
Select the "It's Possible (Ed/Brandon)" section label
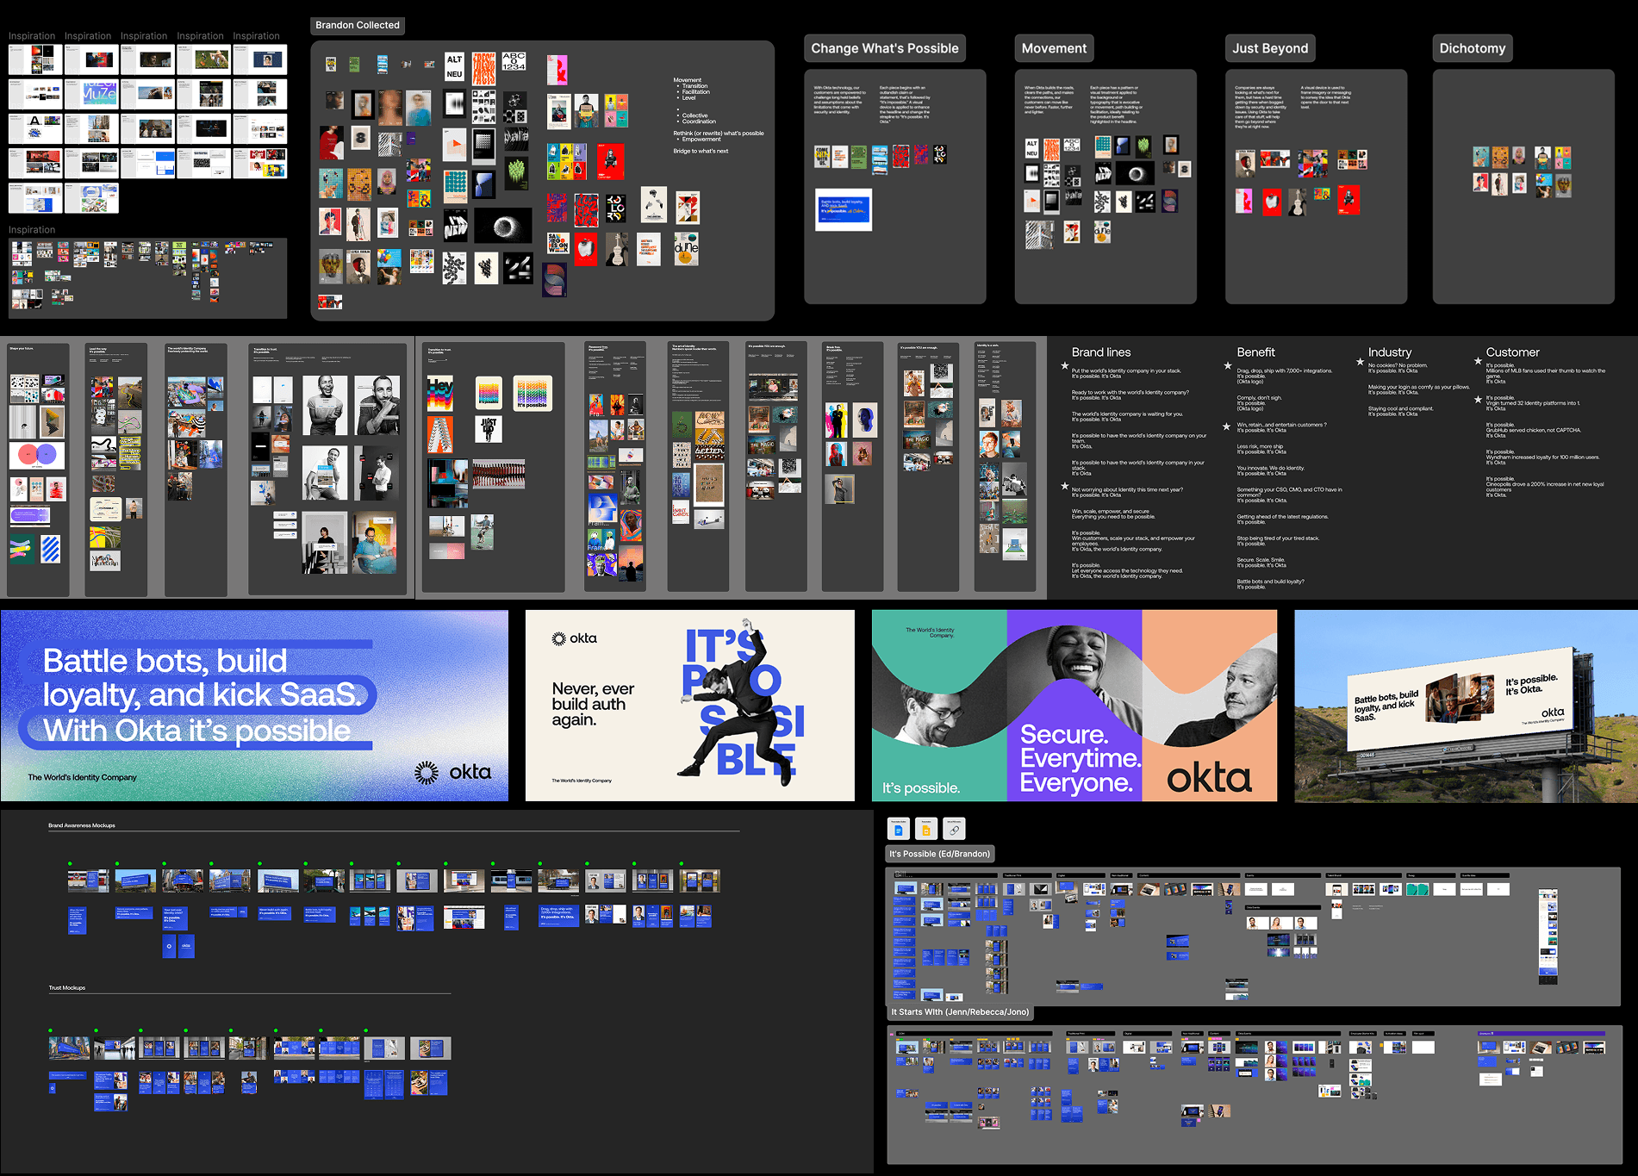(x=939, y=854)
